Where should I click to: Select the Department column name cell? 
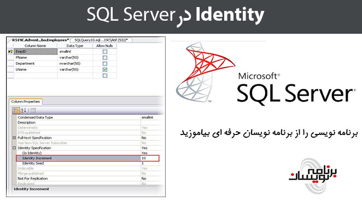coord(36,63)
